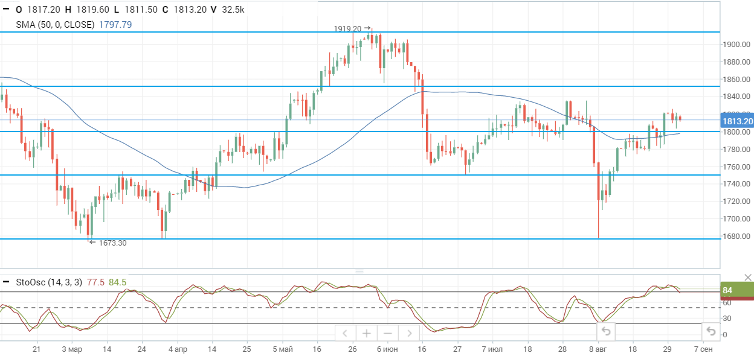Image resolution: width=754 pixels, height=356 pixels.
Task: Click the 7 сен date label
Action: [702, 349]
